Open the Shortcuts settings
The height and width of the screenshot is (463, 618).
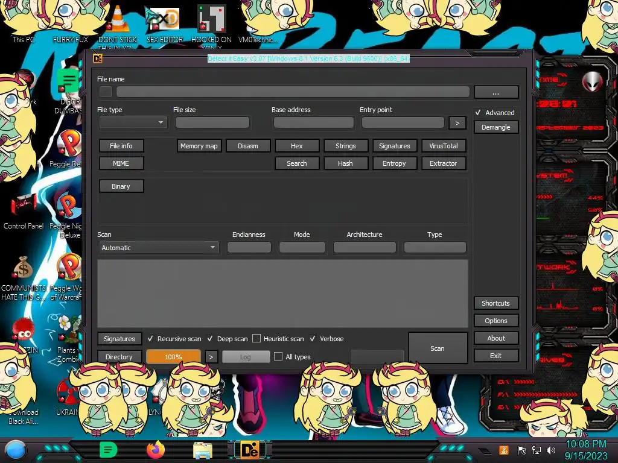(x=496, y=303)
